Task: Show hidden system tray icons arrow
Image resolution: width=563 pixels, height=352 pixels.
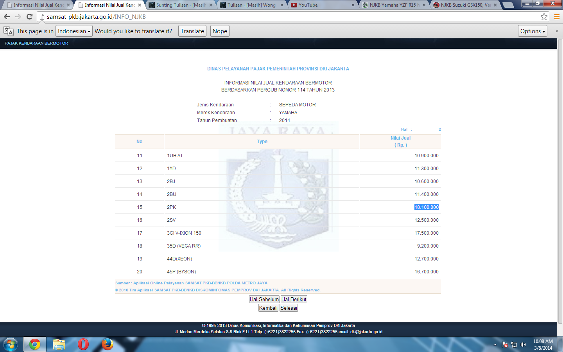Action: 495,345
